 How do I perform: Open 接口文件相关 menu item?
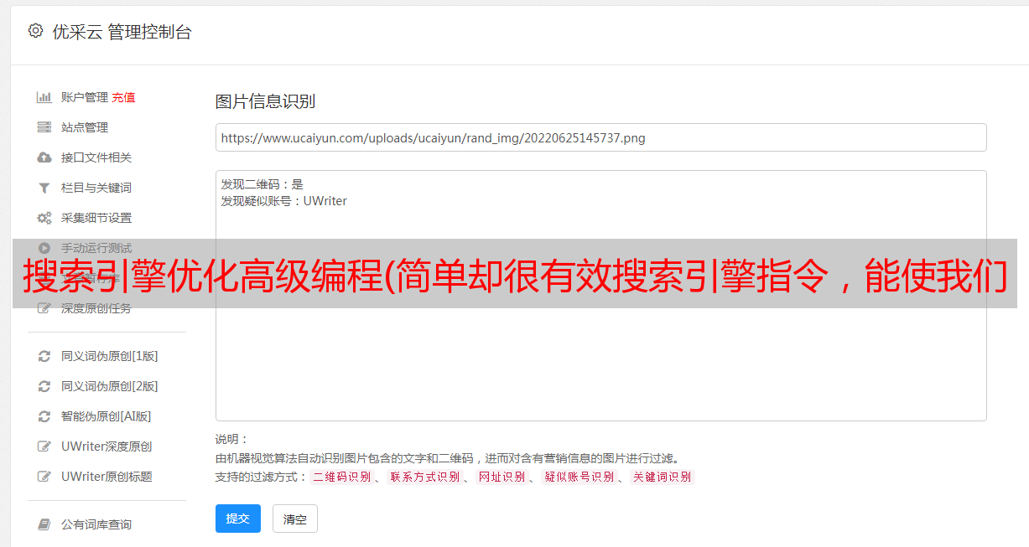pos(96,157)
